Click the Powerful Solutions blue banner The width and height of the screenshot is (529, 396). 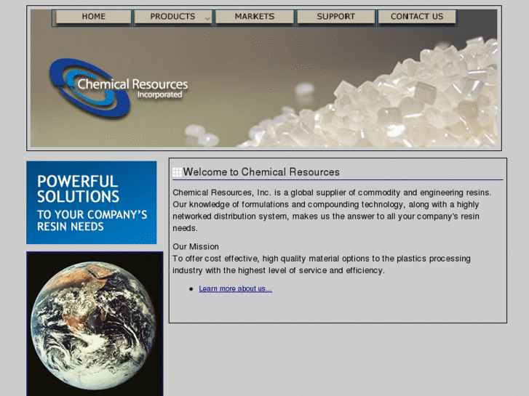coord(92,203)
